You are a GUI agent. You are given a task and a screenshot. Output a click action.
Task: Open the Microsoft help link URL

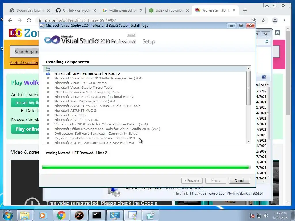click(226, 193)
